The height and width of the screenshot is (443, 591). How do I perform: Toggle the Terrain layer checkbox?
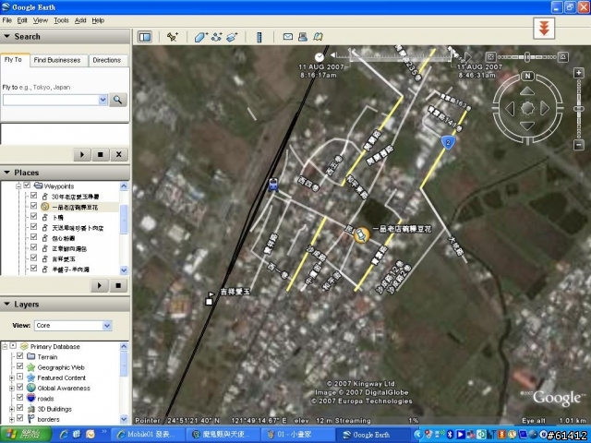[x=20, y=356]
